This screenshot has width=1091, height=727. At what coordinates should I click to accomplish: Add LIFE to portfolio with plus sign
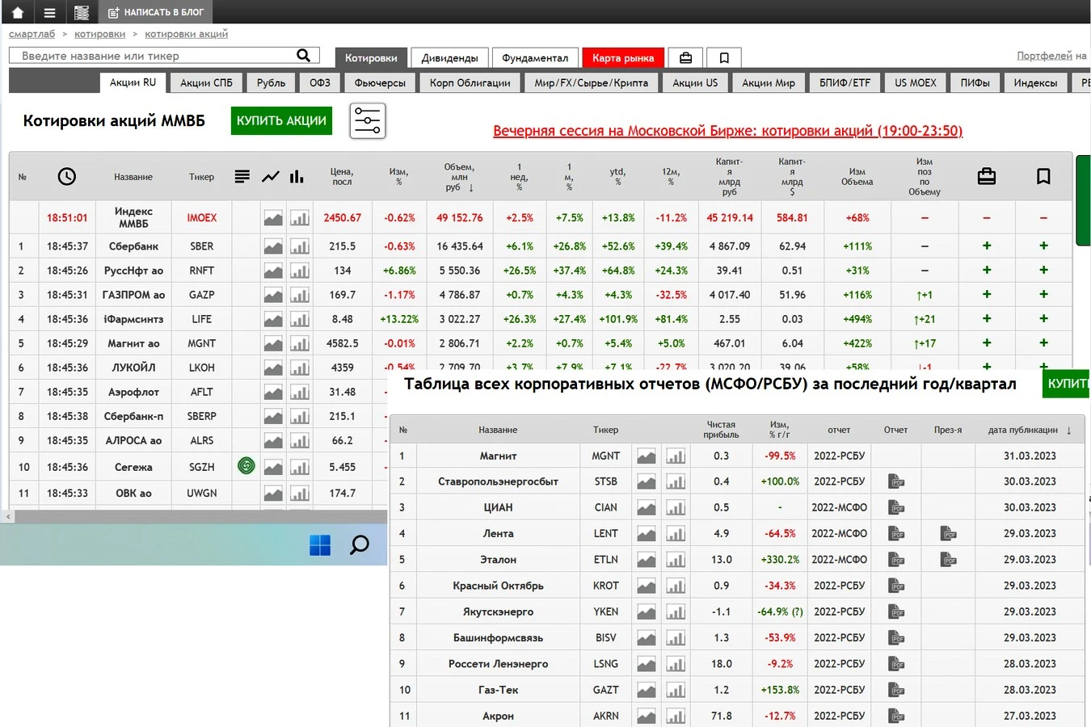[987, 318]
